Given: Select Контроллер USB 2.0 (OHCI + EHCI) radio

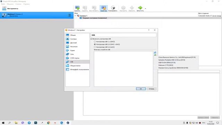Looking at the screenshot, I should point(95,44).
